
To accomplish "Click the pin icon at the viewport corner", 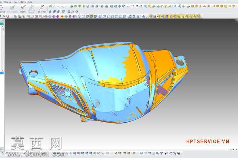I will (236, 21).
